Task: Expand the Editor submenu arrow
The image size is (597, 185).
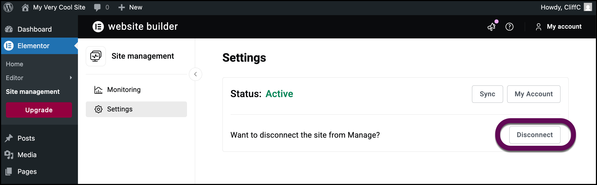Action: click(71, 78)
